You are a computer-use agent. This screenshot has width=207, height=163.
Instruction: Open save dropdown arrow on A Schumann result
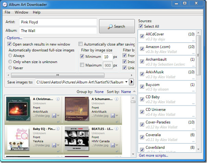pyautogui.click(x=117, y=116)
